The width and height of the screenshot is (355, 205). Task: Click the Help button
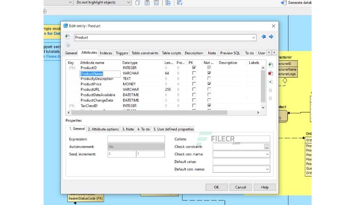pyautogui.click(x=265, y=187)
